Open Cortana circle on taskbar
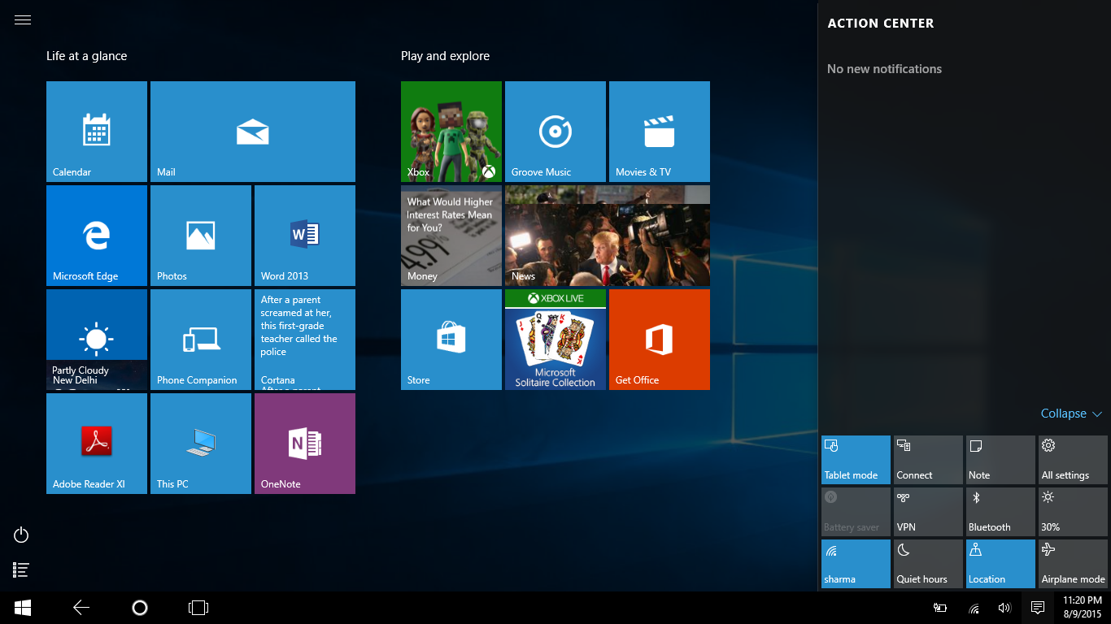 140,608
